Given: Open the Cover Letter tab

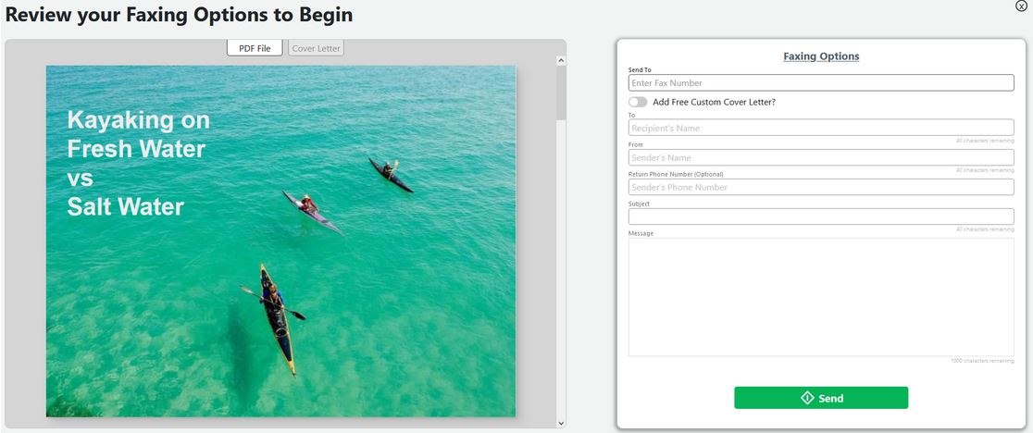Looking at the screenshot, I should [316, 48].
